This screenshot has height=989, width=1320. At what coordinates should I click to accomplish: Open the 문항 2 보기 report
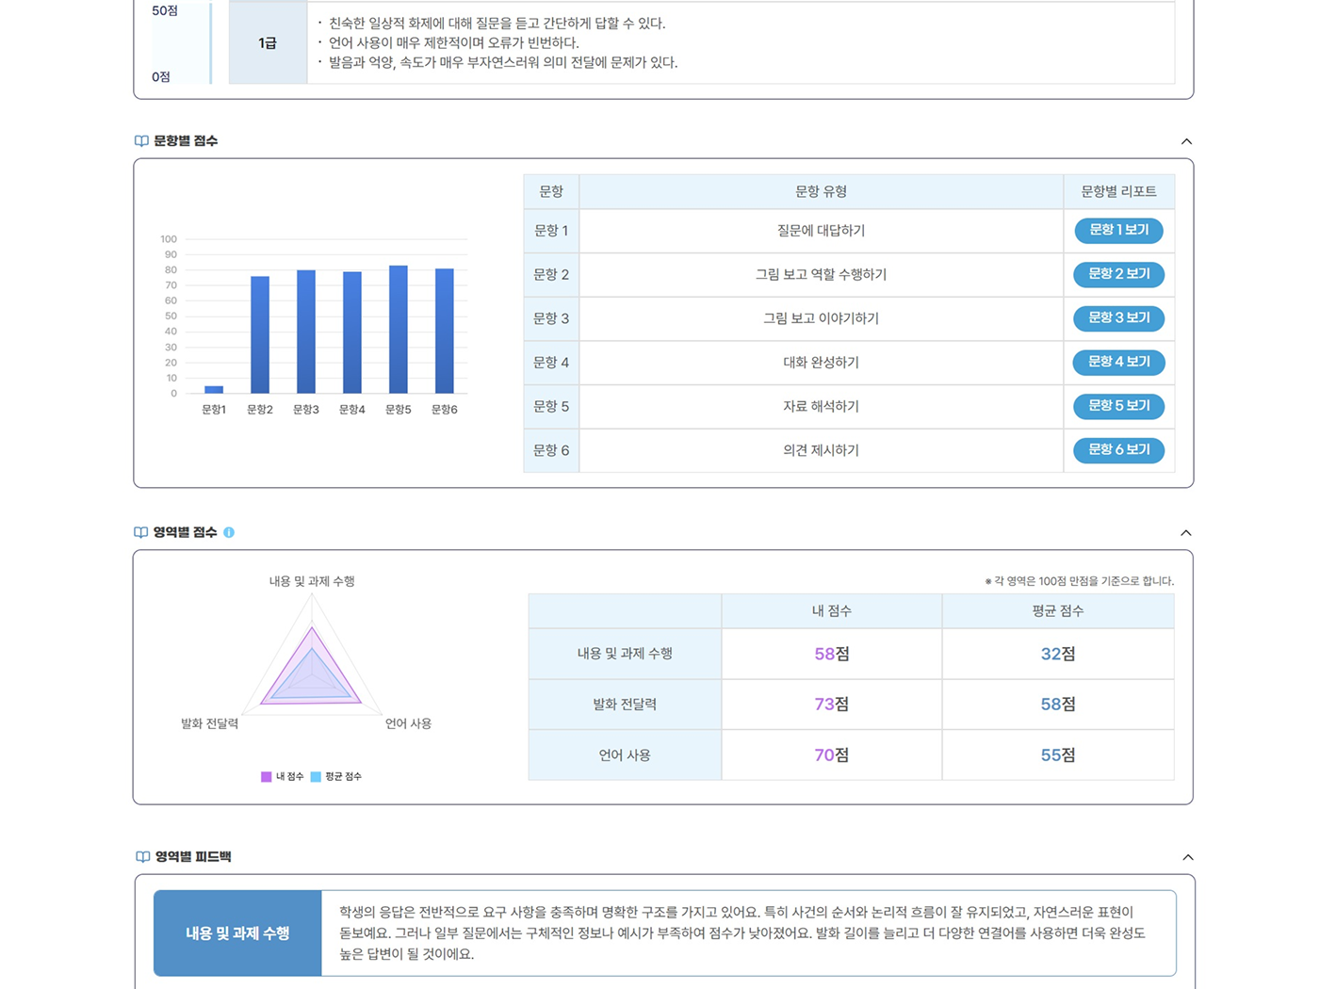1118,274
